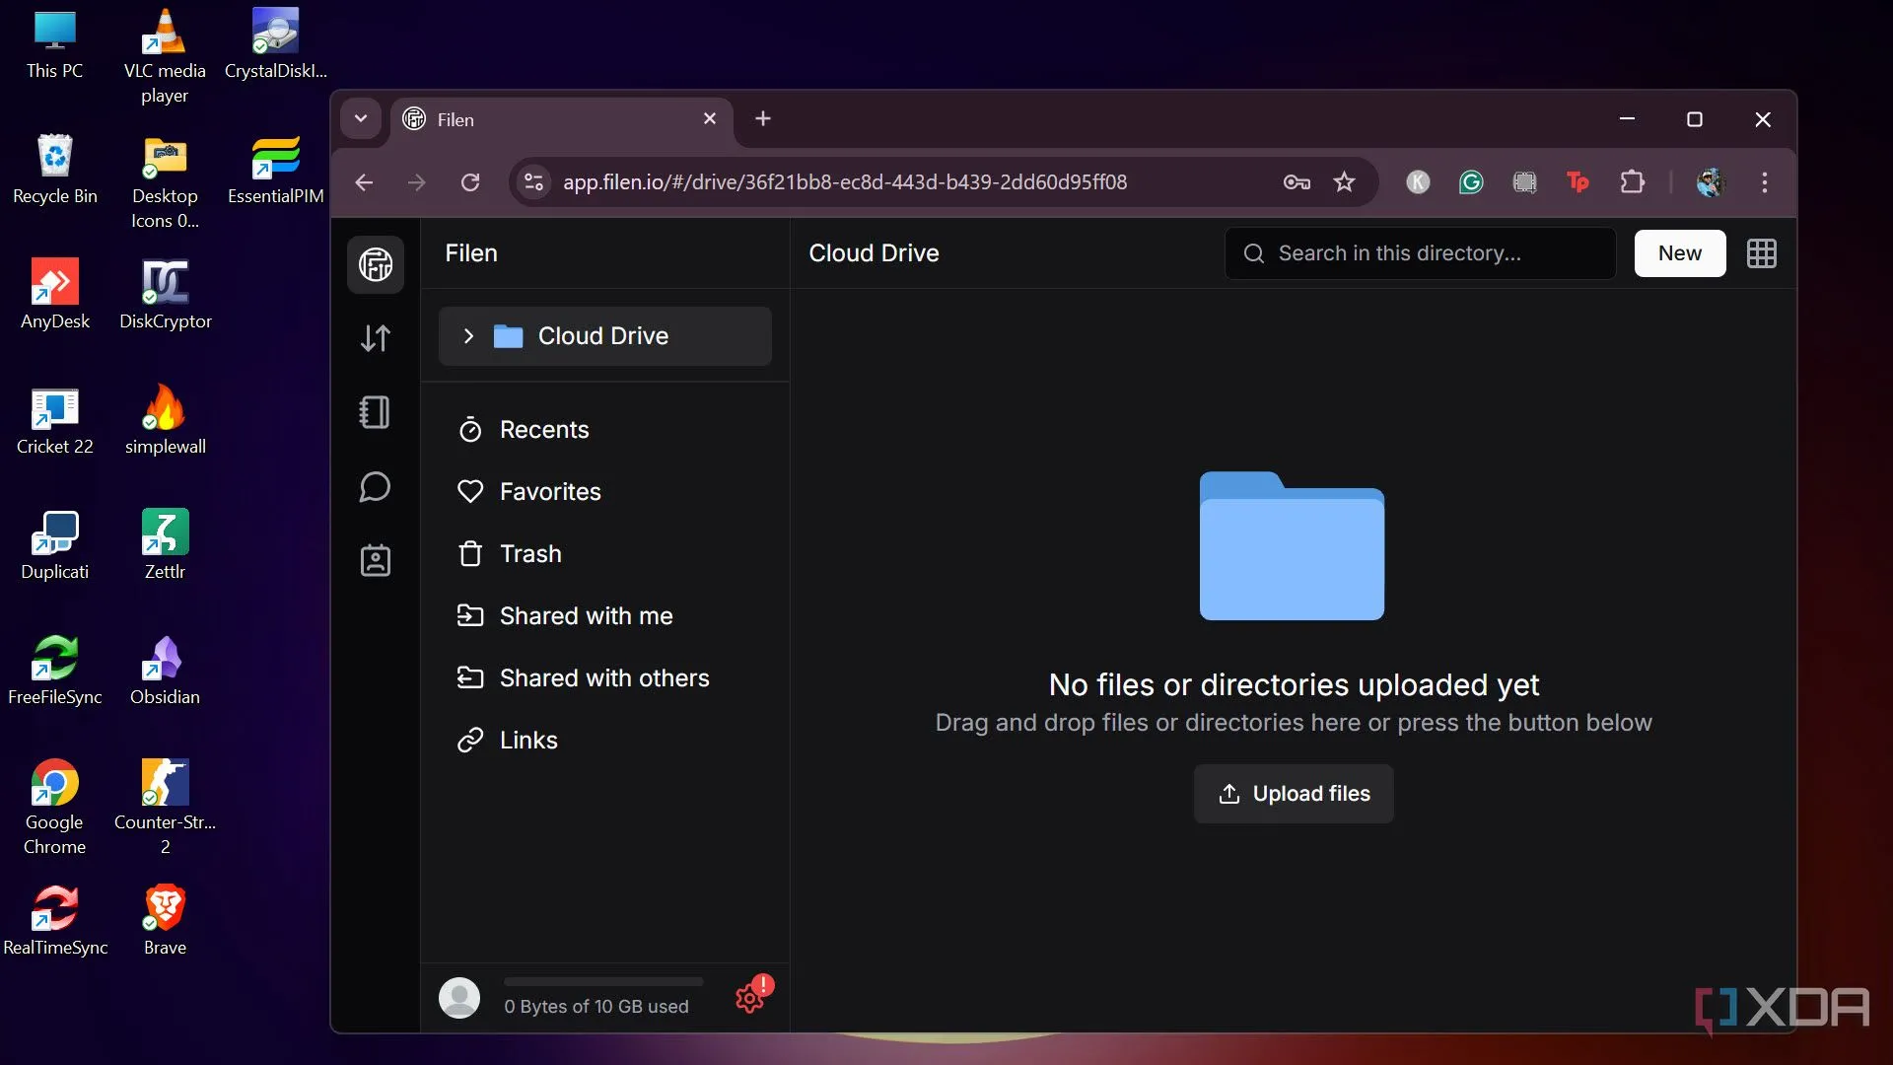Screen dimensions: 1893x1065
Task: Open the password manager key icon
Action: 1297,182
